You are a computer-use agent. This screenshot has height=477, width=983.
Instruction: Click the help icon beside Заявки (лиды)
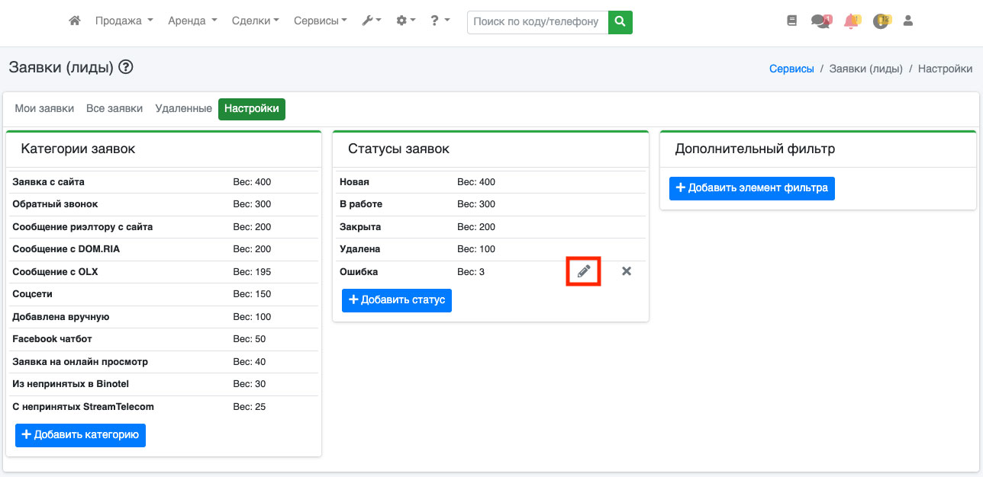126,67
